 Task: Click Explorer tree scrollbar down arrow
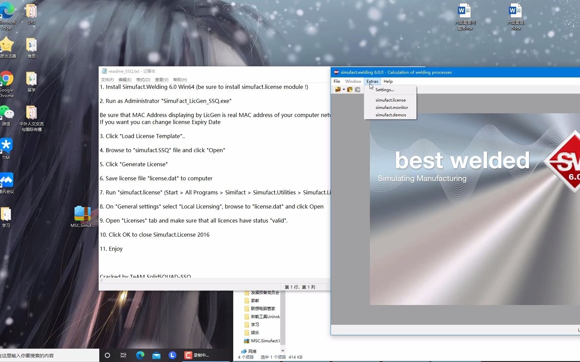coord(283,351)
